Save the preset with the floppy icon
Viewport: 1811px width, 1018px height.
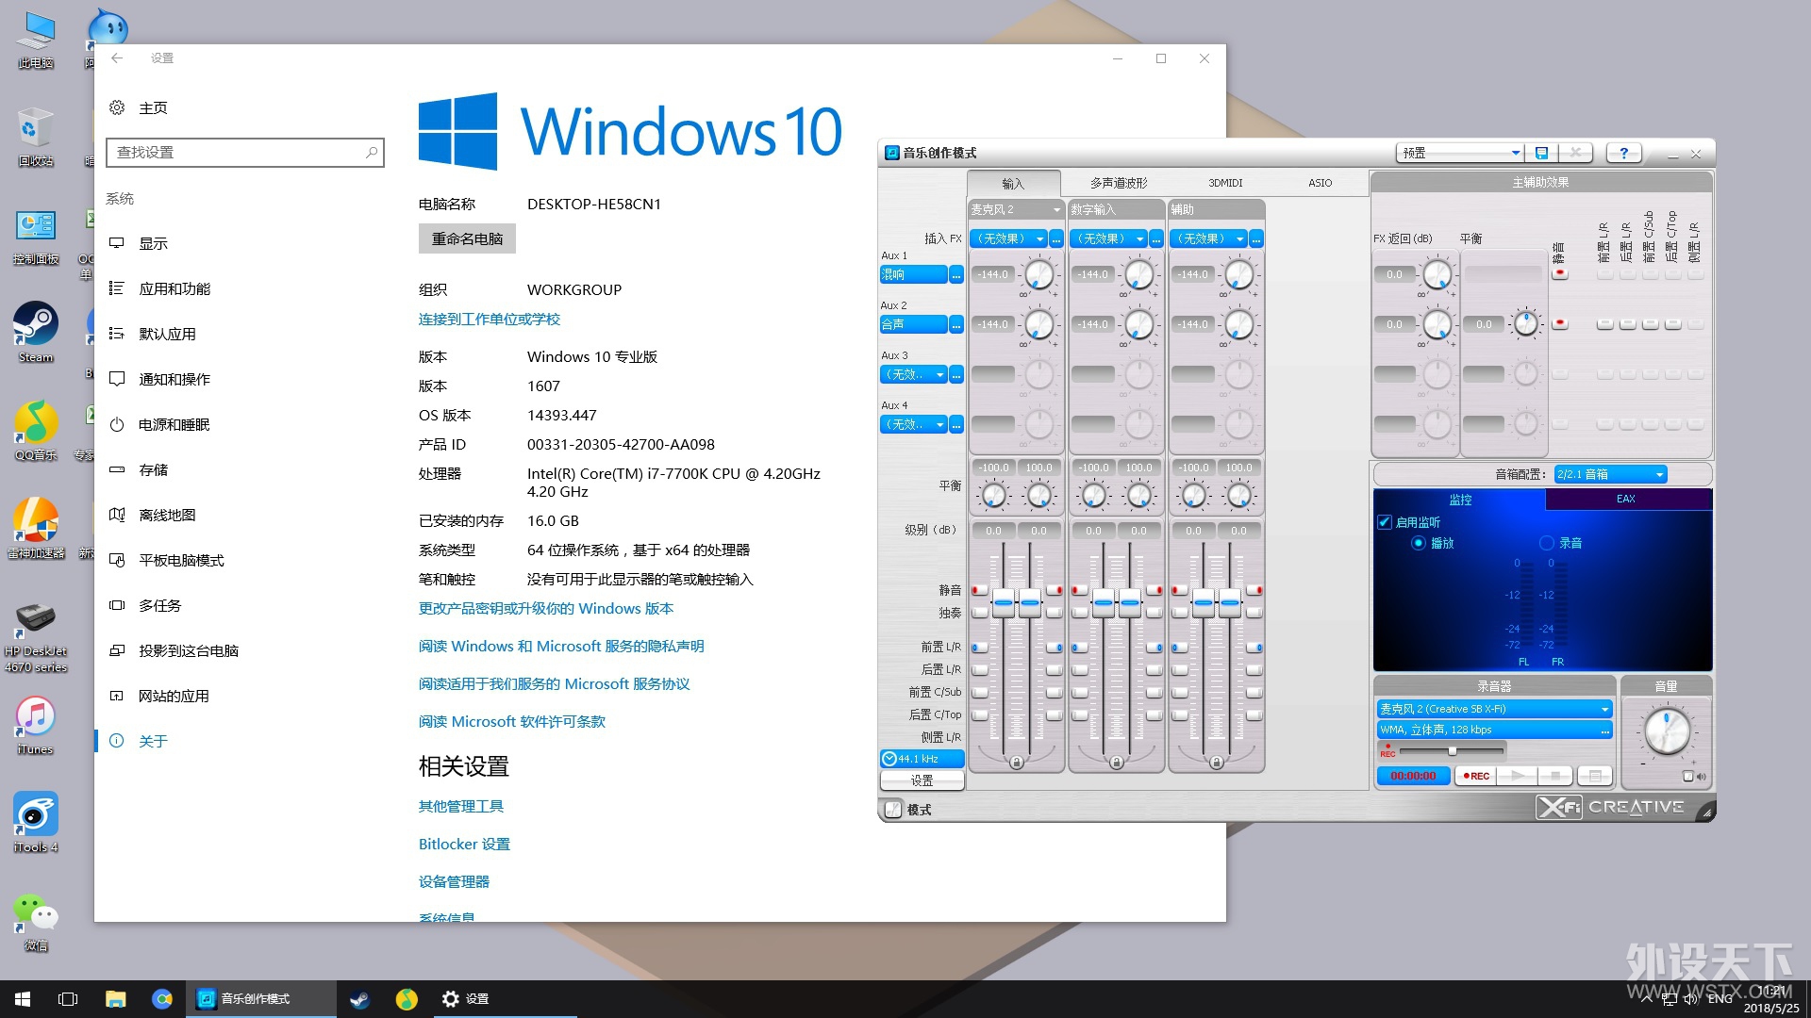click(1541, 153)
